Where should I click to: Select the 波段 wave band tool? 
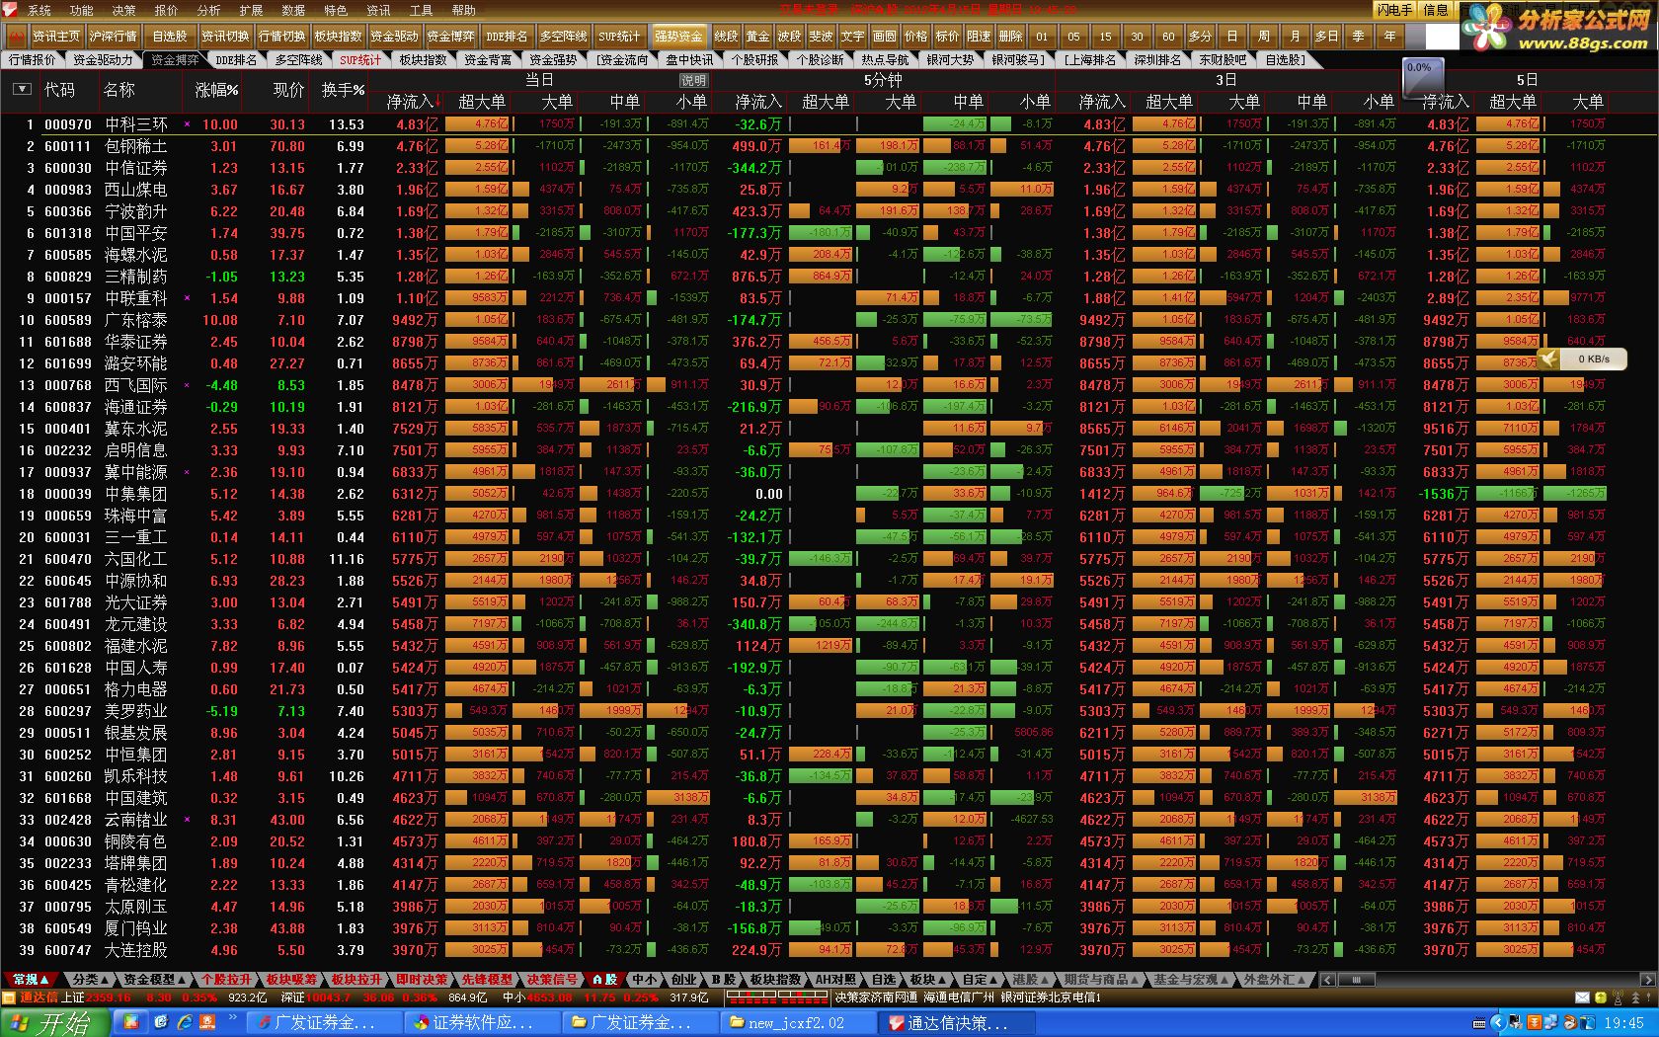click(789, 37)
